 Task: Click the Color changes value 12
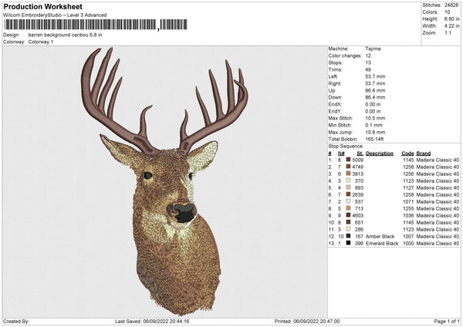coord(368,56)
